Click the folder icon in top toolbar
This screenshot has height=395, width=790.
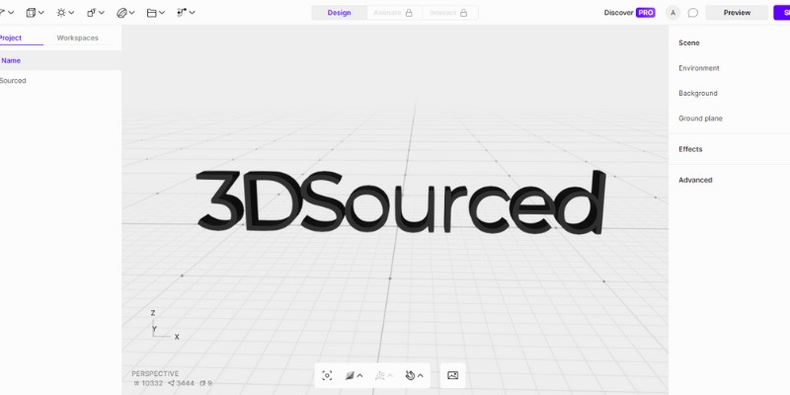point(151,13)
